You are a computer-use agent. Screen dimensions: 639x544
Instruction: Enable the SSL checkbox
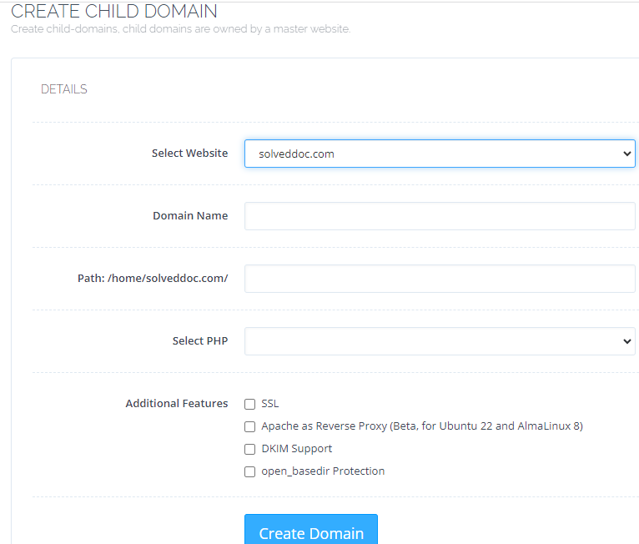tap(249, 404)
